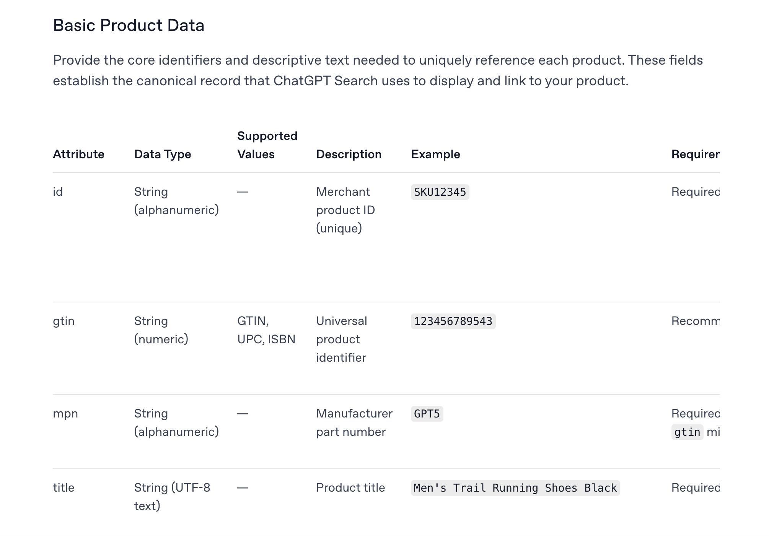Click the Attribute column header
769x536 pixels.
(78, 154)
